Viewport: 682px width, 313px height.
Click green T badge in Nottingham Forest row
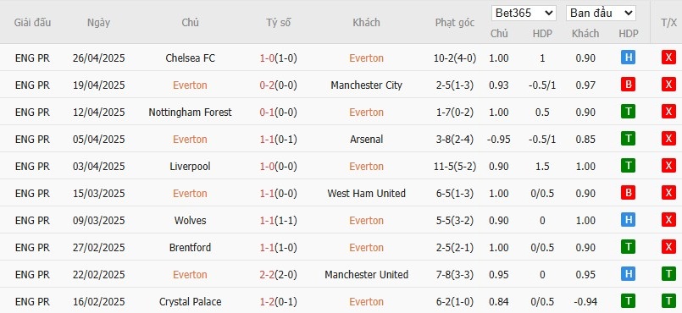pyautogui.click(x=628, y=112)
